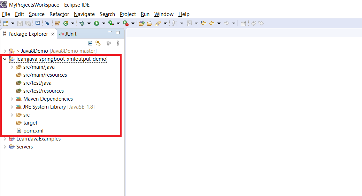Image resolution: width=362 pixels, height=196 pixels.
Task: Switch to the JUnit tab
Action: point(68,34)
